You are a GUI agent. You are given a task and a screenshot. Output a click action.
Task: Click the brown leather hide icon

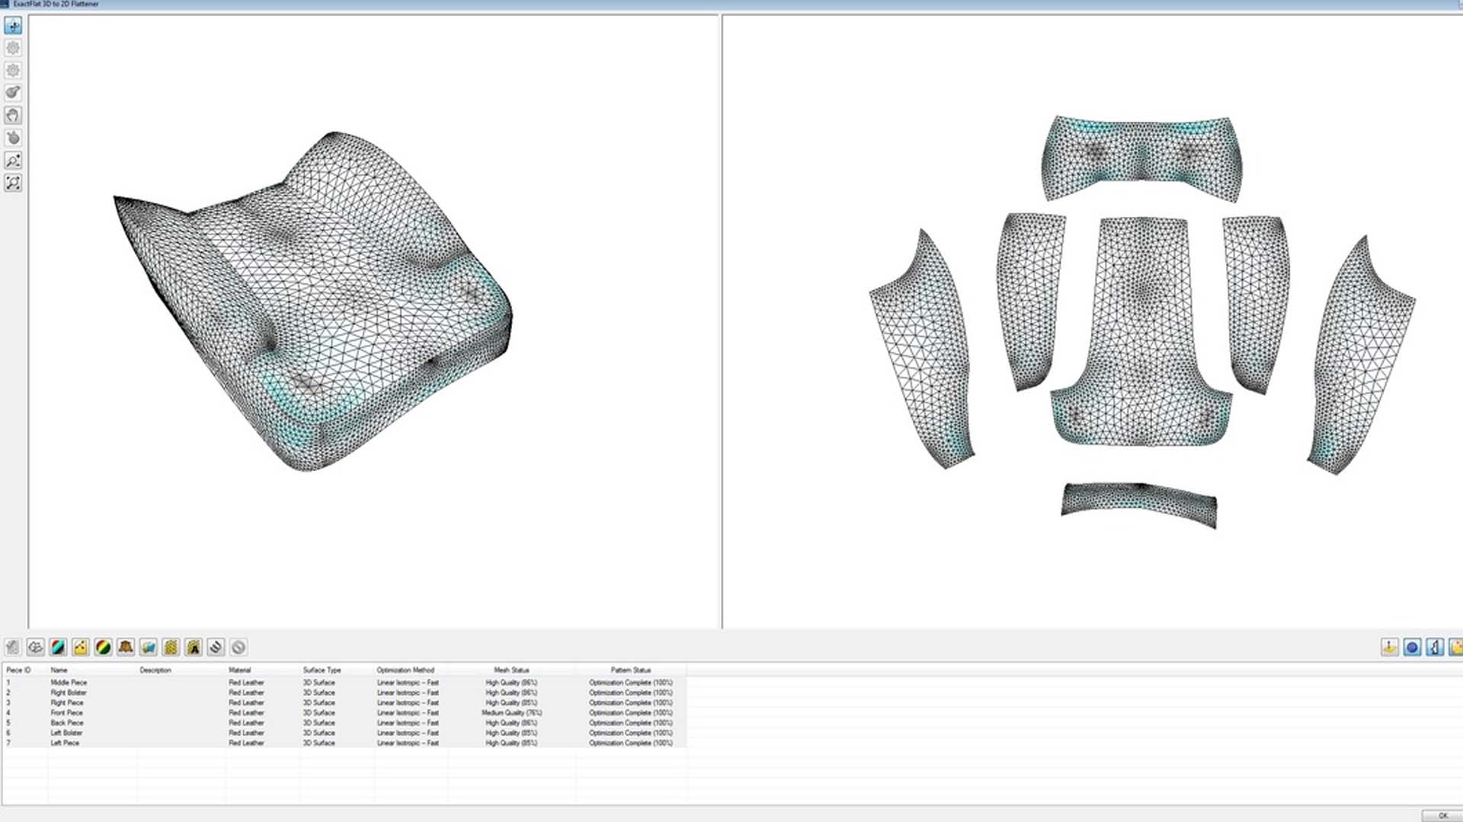pos(126,647)
